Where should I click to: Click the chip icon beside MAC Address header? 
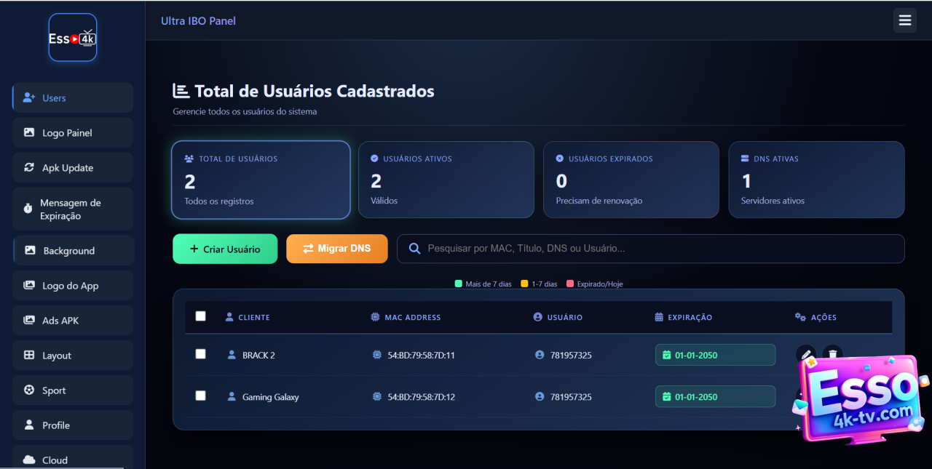375,317
